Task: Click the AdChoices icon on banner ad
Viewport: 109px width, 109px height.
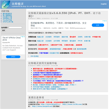Action: pos(104,21)
